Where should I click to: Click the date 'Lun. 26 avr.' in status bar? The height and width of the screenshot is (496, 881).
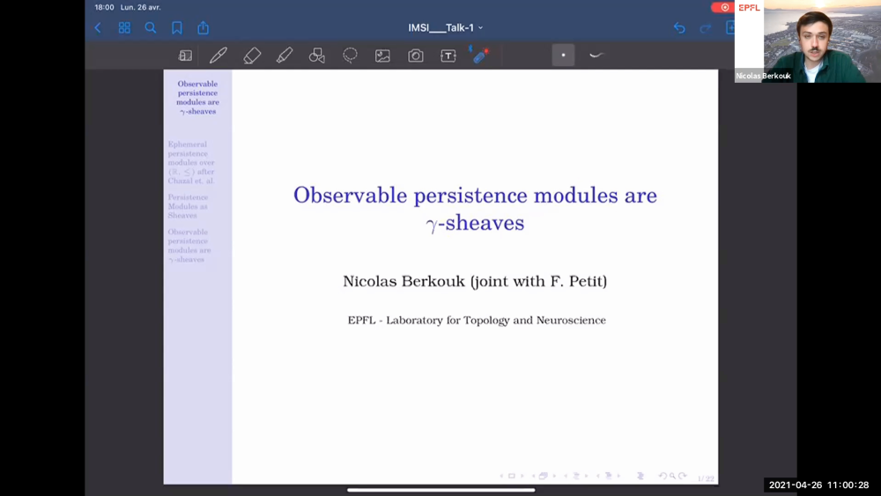140,7
